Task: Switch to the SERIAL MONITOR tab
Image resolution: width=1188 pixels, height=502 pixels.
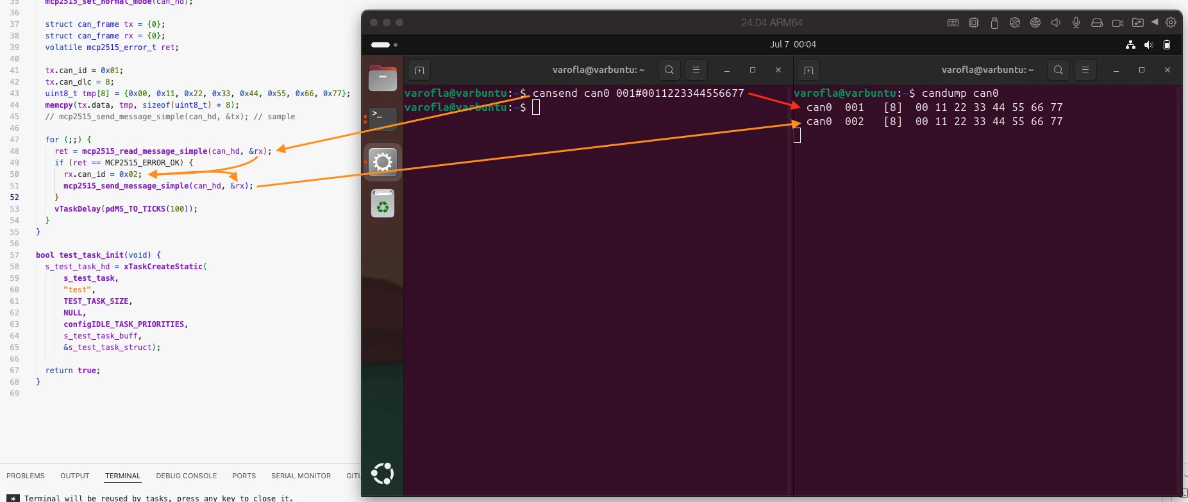Action: coord(301,476)
